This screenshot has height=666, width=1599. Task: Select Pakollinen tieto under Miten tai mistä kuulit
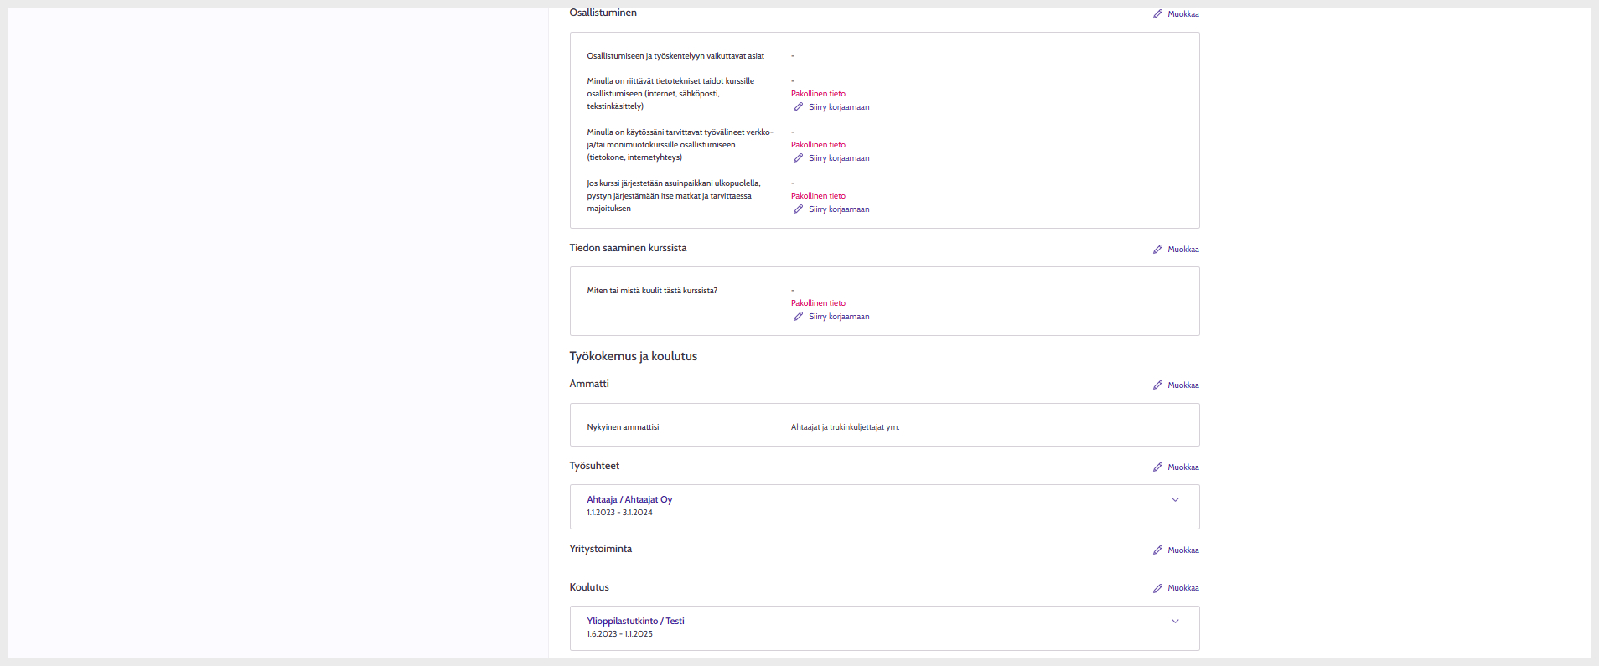click(818, 303)
